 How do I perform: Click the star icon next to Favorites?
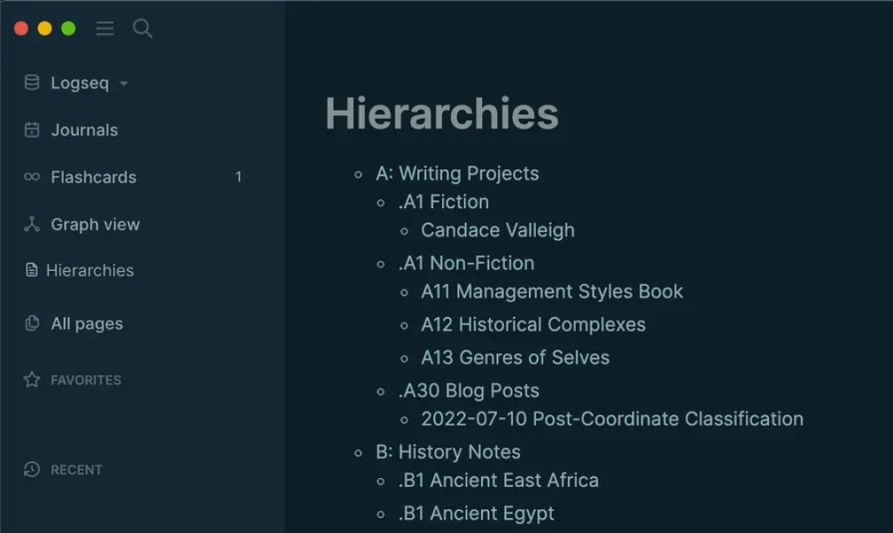(32, 380)
